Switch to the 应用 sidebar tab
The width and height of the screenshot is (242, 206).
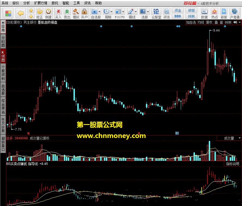tap(3, 27)
